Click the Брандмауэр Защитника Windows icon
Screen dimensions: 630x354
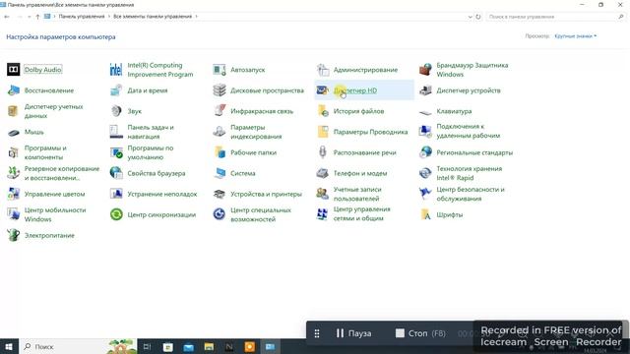425,70
